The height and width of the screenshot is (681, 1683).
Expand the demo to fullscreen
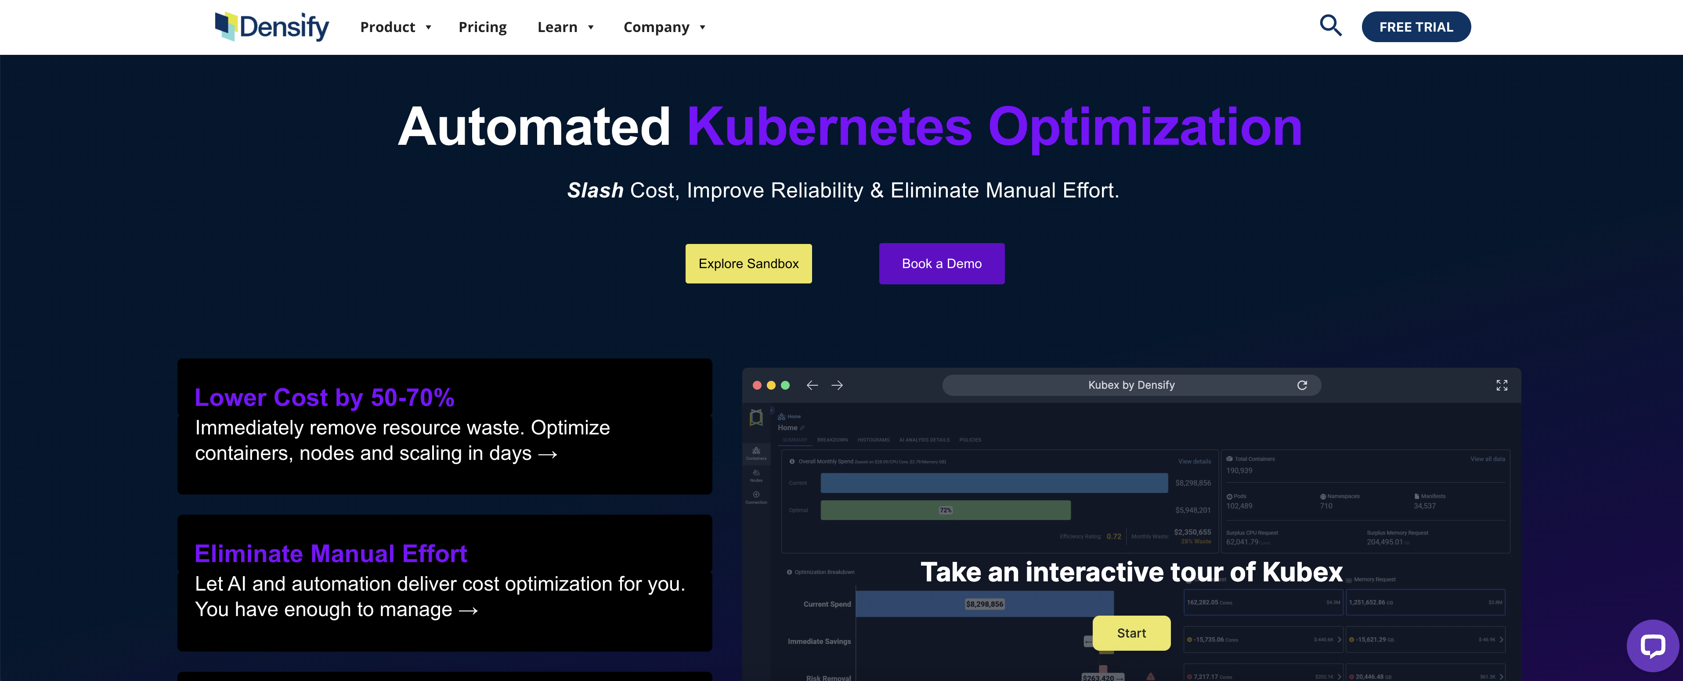coord(1501,385)
